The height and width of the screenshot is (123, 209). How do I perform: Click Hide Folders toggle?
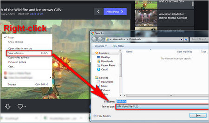102,116
